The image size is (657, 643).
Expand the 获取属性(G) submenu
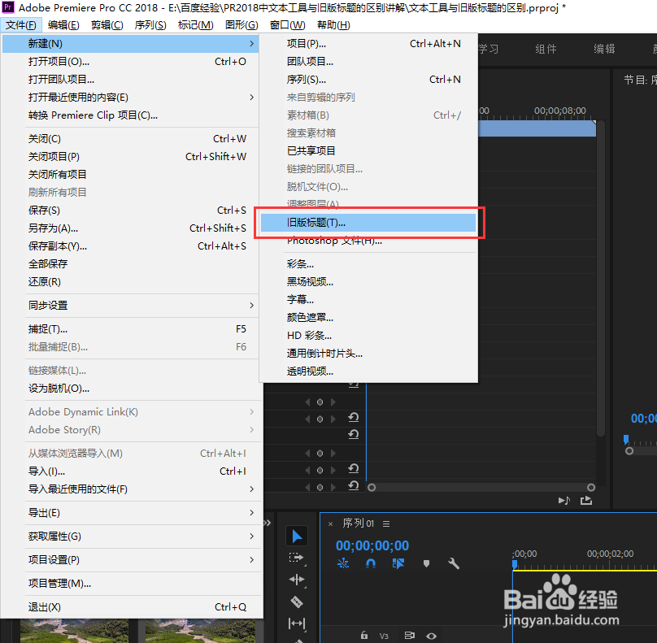coord(130,537)
